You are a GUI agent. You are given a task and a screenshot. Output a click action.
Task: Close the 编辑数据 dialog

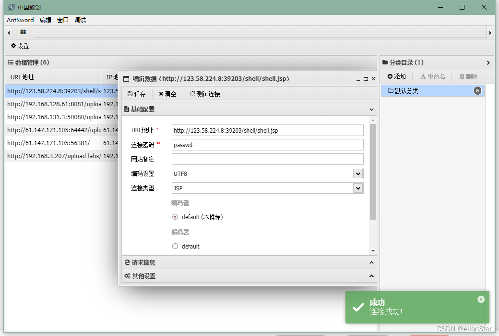pos(374,79)
